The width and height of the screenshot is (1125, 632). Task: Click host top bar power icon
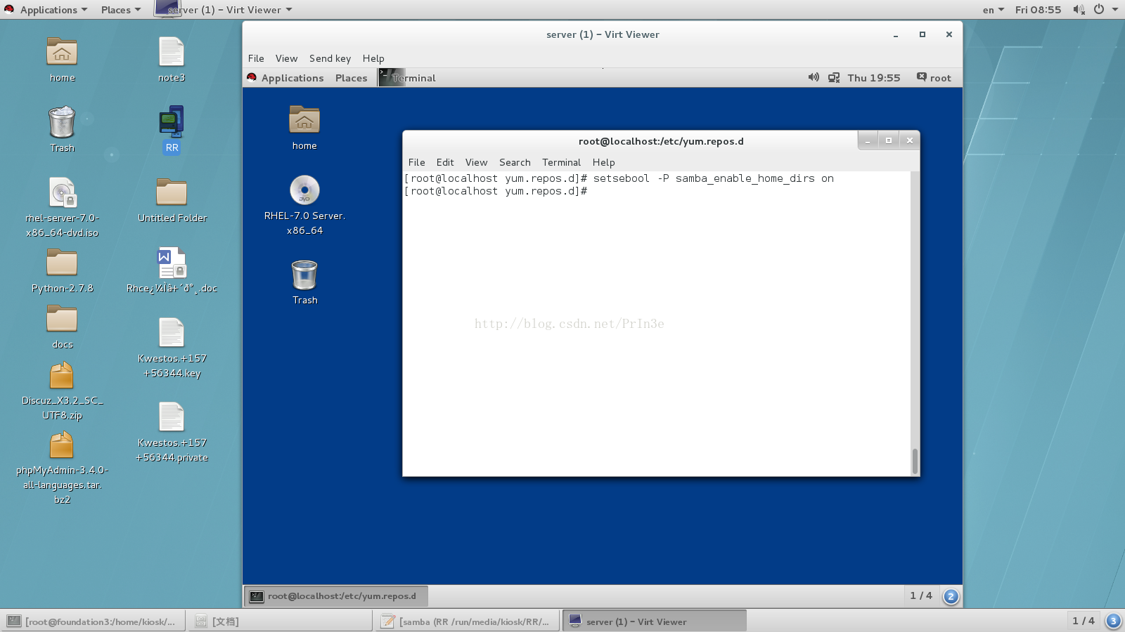click(x=1099, y=9)
